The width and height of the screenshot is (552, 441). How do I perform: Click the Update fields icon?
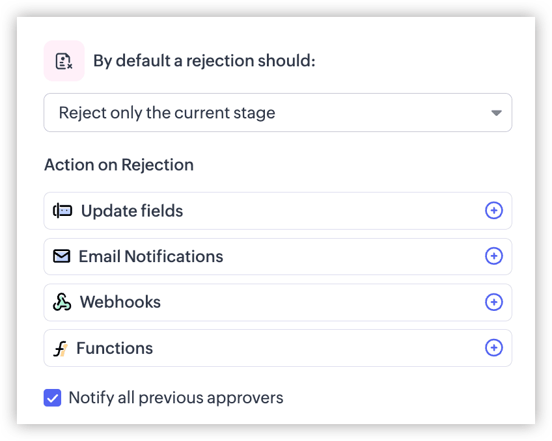[x=62, y=211]
